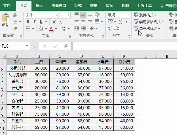This screenshot has width=177, height=135.
Task: Click the Tell Me lightbulb icon
Action: (162, 6)
